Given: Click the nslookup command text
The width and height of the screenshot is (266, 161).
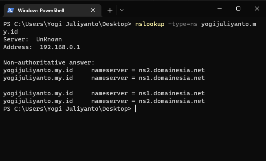Looking at the screenshot, I should coord(150,24).
